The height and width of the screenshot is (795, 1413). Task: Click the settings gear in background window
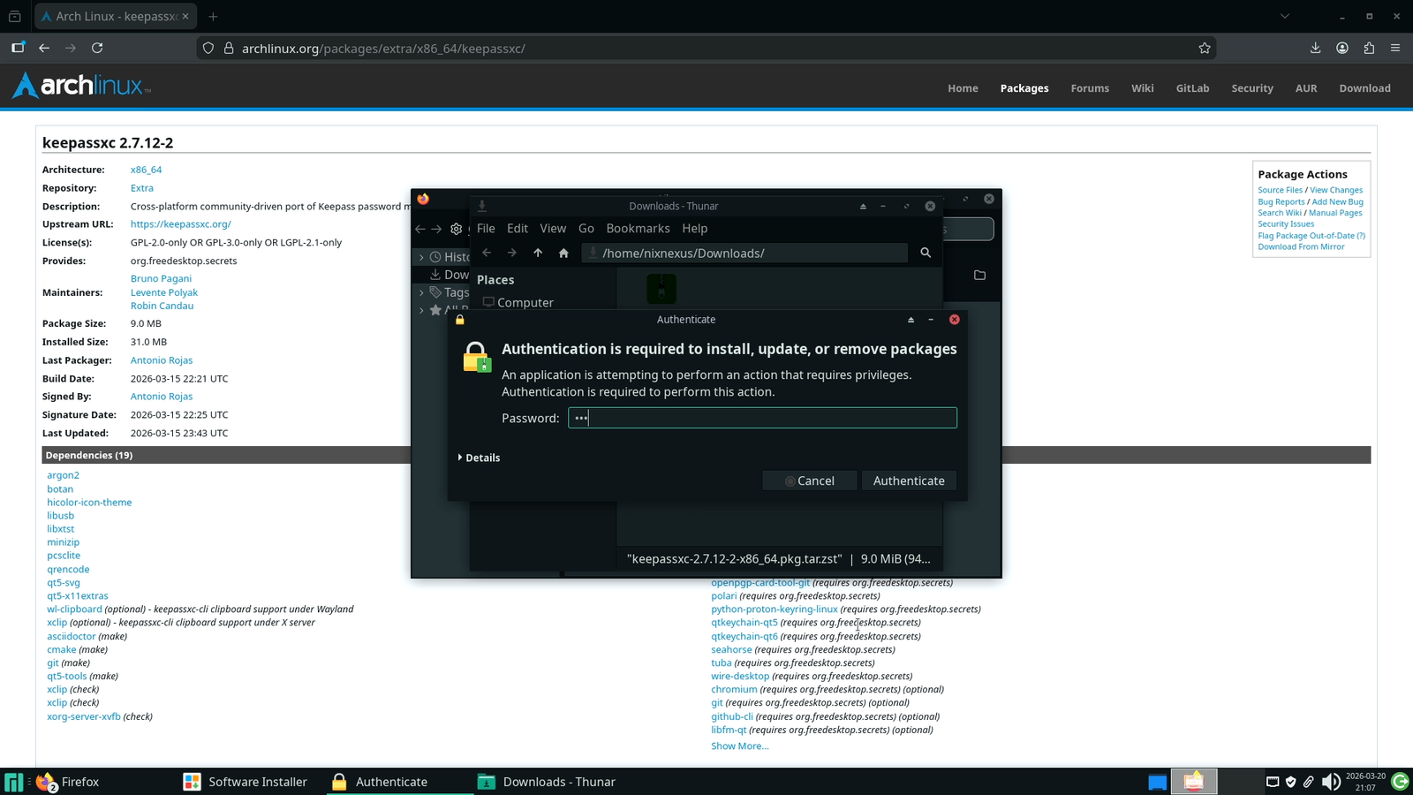(456, 229)
